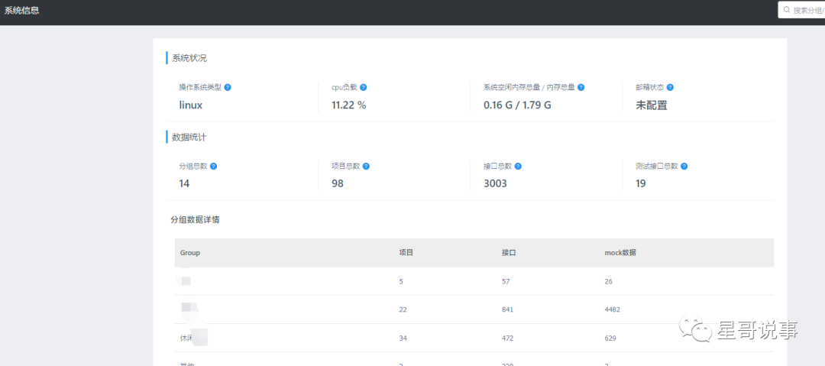The image size is (825, 366).
Task: Click the help icon beside 操作系统类型
Action: tap(228, 88)
